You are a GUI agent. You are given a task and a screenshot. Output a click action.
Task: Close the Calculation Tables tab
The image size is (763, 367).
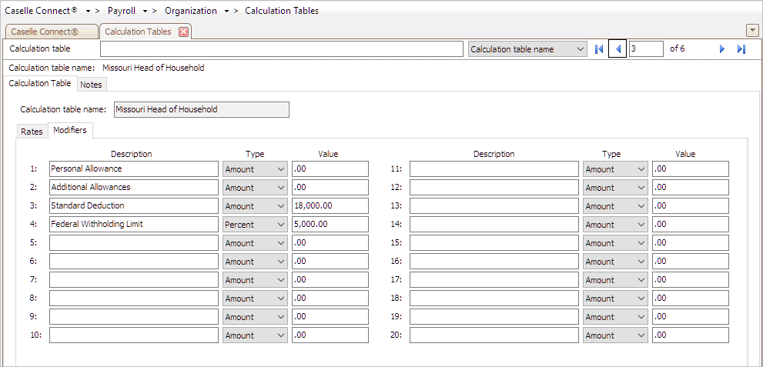183,32
